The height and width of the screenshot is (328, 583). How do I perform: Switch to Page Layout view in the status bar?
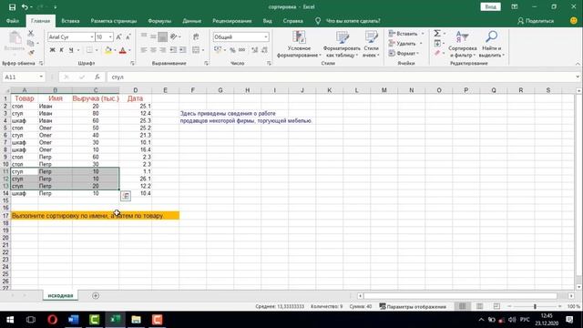(480, 306)
